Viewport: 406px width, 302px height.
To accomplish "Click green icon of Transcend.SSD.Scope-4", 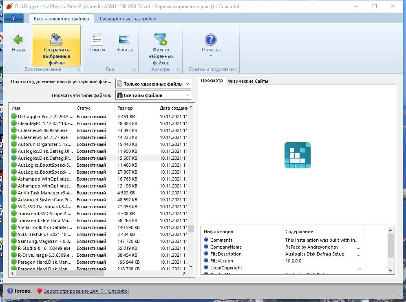I will coord(14,214).
